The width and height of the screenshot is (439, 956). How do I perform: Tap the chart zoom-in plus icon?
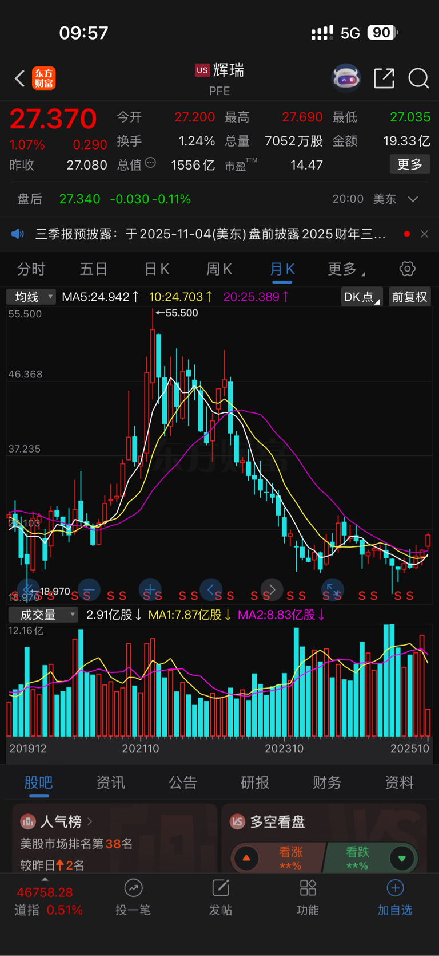[150, 589]
